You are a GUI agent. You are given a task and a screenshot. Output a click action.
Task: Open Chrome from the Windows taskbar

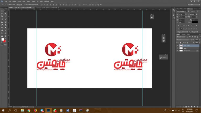click(29, 110)
